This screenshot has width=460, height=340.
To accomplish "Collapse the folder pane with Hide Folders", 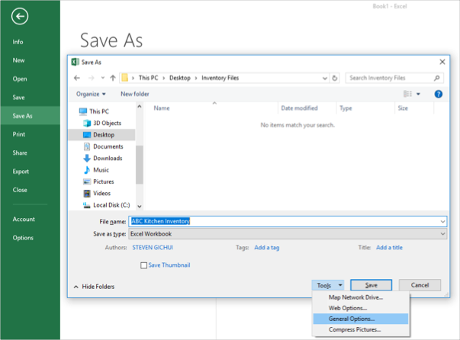I will (x=94, y=287).
